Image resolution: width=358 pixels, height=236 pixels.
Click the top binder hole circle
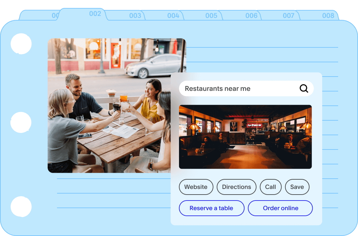pyautogui.click(x=21, y=43)
